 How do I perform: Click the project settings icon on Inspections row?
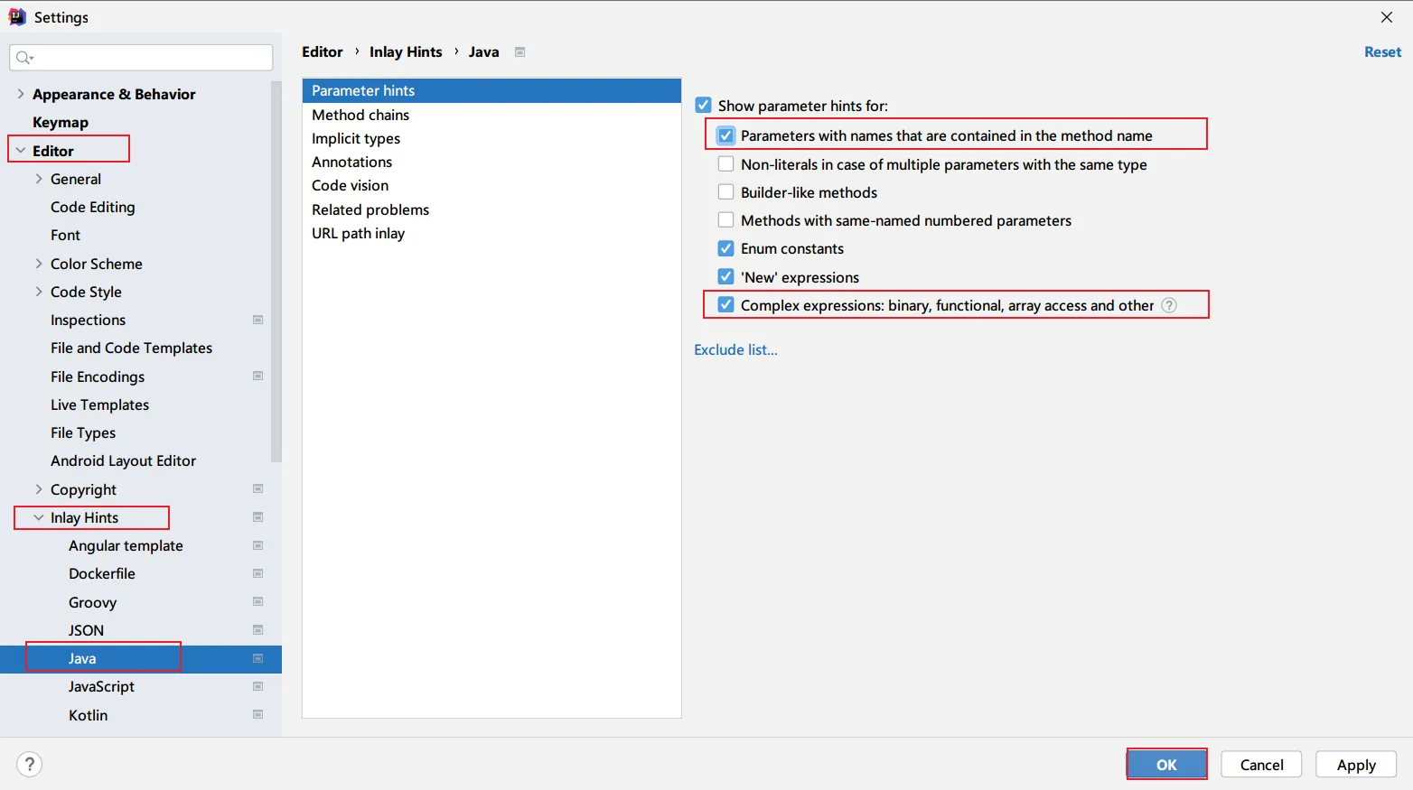(x=258, y=320)
